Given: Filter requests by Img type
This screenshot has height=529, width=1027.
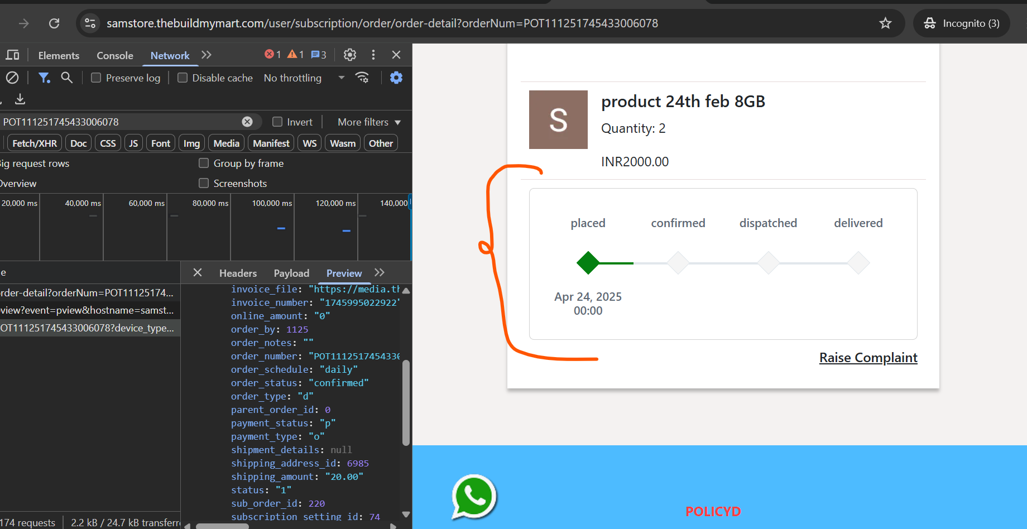Looking at the screenshot, I should click(x=191, y=143).
